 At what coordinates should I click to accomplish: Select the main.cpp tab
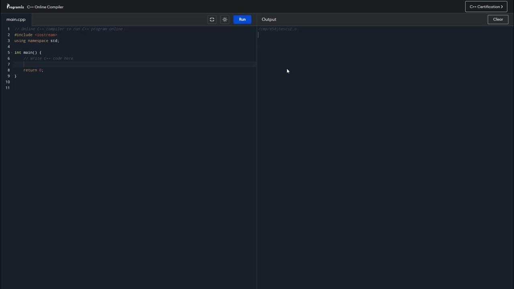[x=16, y=19]
